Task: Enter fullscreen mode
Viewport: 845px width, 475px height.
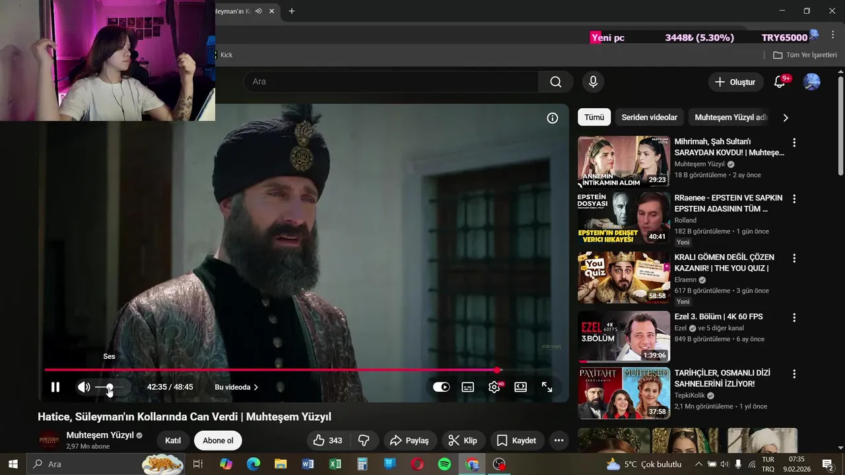Action: pos(547,387)
